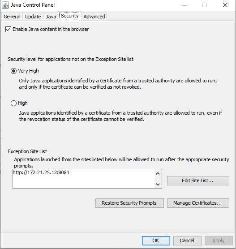
Task: Click the exception site list up arrow
Action: pos(158,173)
